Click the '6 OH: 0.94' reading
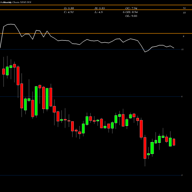This screenshot has width=192, height=192. point(130,12)
